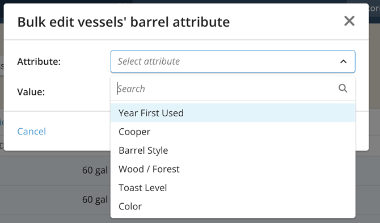Click the Select attribute combo box

coord(233,62)
